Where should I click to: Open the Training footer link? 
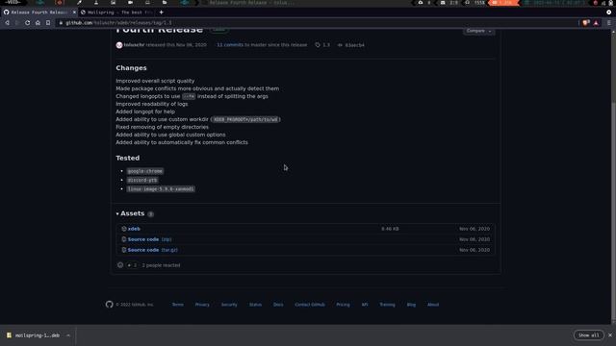(387, 305)
